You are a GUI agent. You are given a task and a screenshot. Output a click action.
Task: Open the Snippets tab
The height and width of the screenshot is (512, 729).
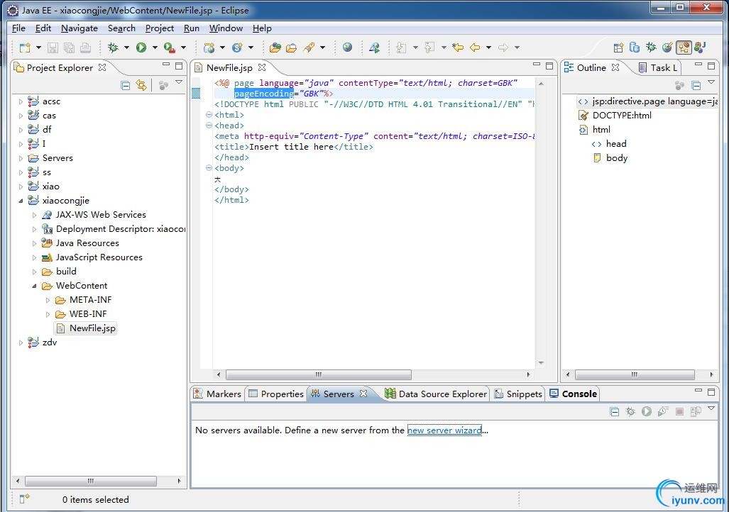(x=518, y=394)
